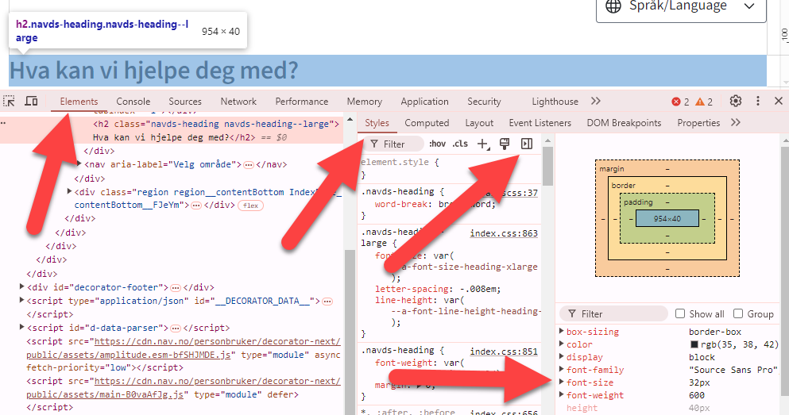The width and height of the screenshot is (789, 415).
Task: Open the Application tab
Action: [x=424, y=102]
